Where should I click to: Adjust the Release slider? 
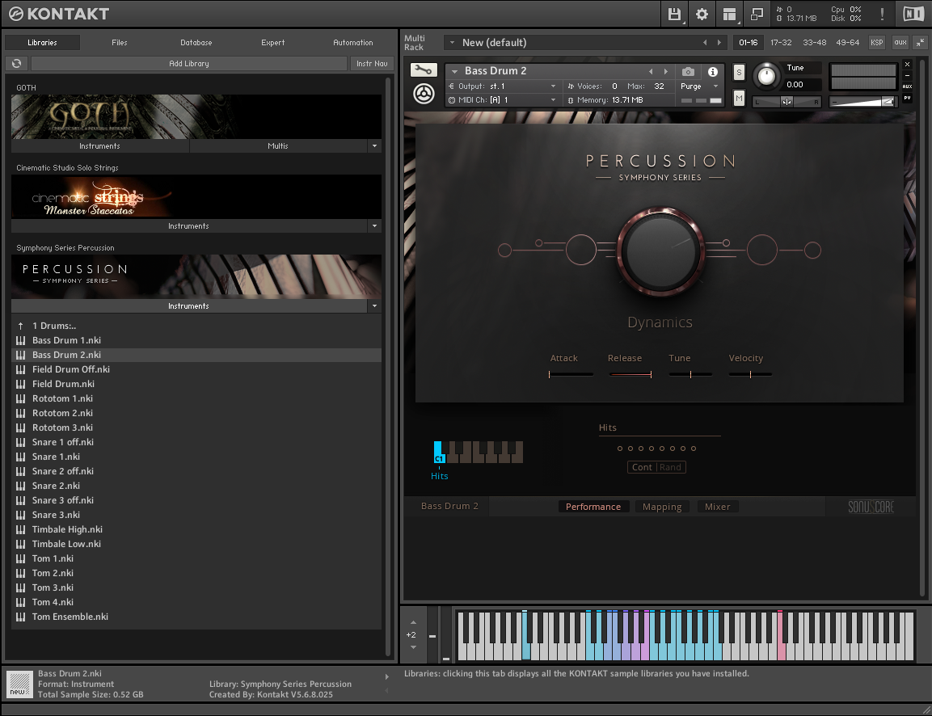coord(630,374)
